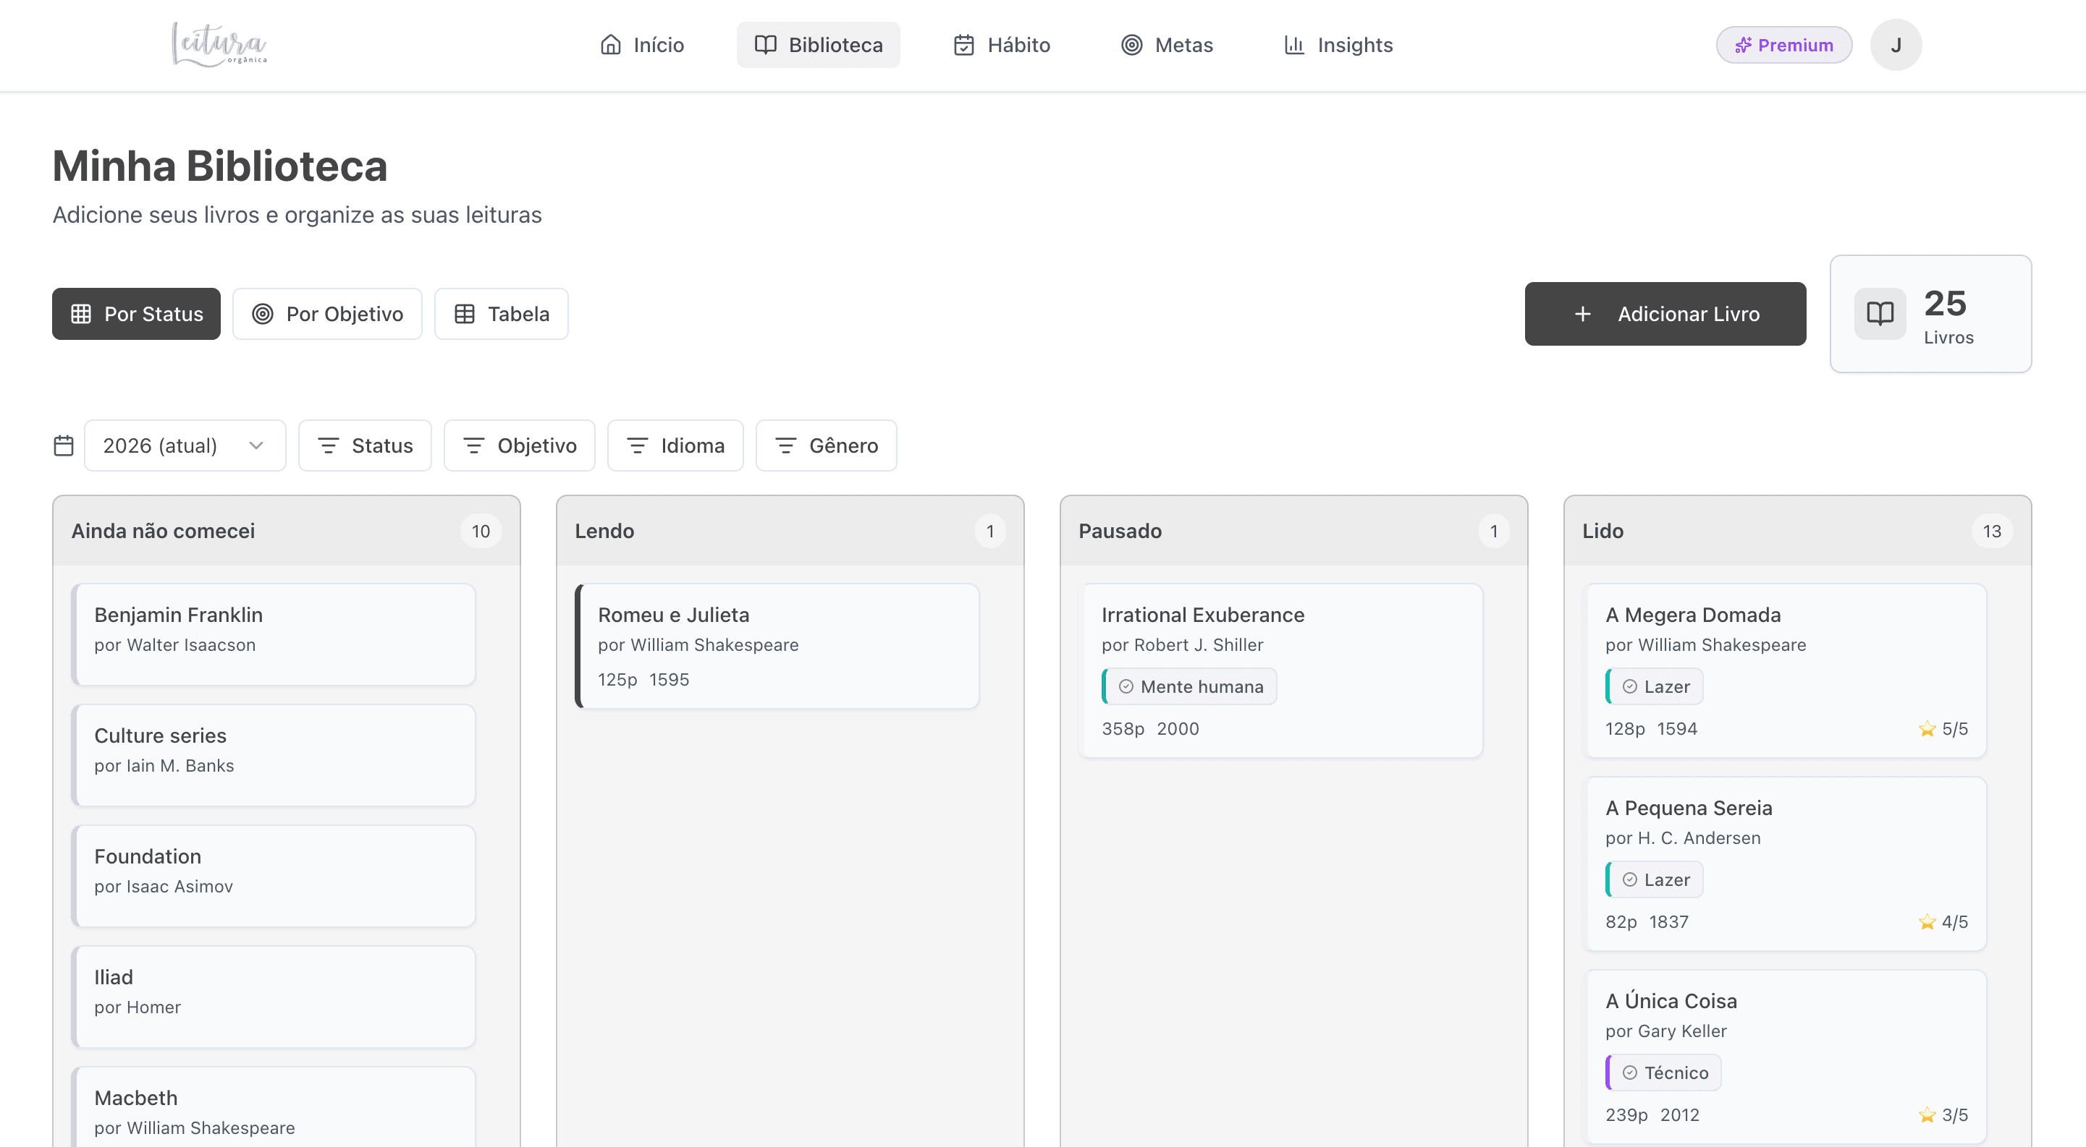
Task: Click the table icon in Tabela button
Action: 464,314
